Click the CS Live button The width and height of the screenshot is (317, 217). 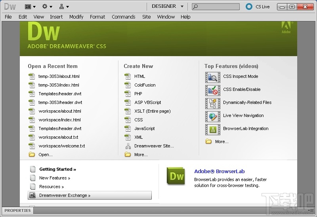[258, 7]
